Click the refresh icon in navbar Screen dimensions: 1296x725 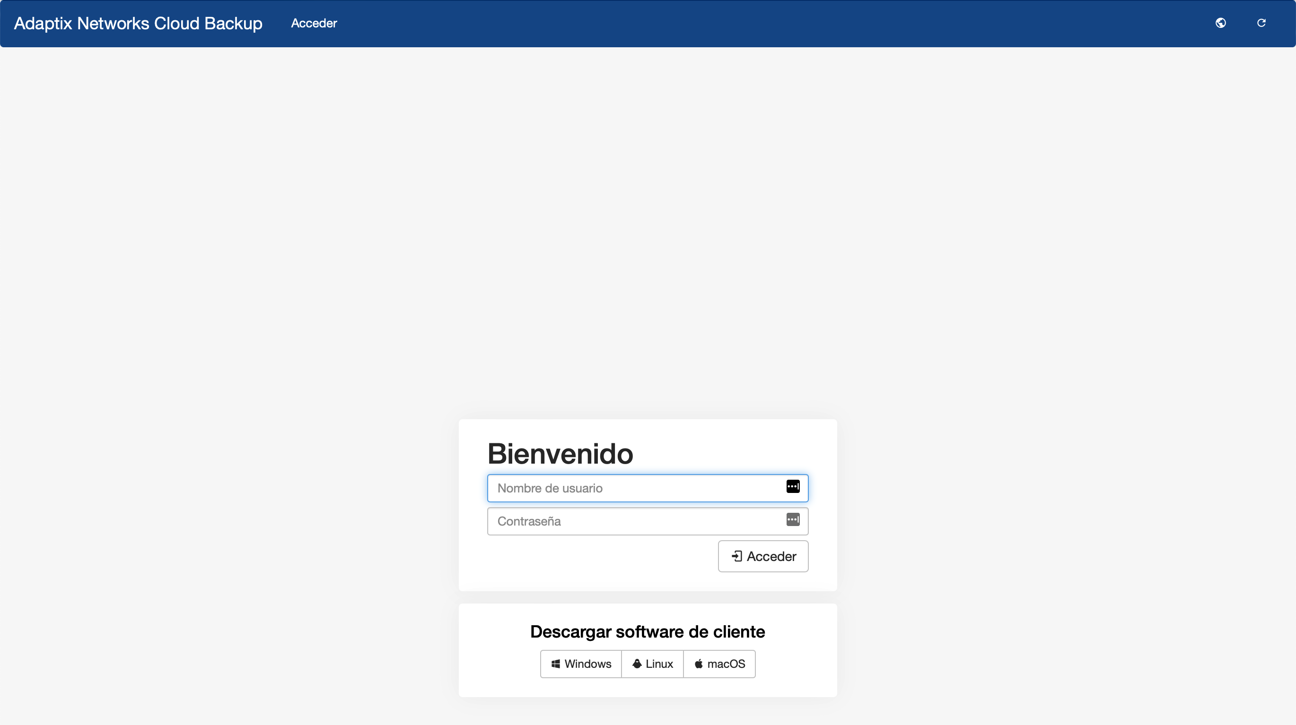tap(1261, 23)
